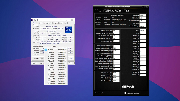Minimize the ASRock Timing Configurator window
Image resolution: width=180 pixels, height=101 pixels.
(143, 7)
